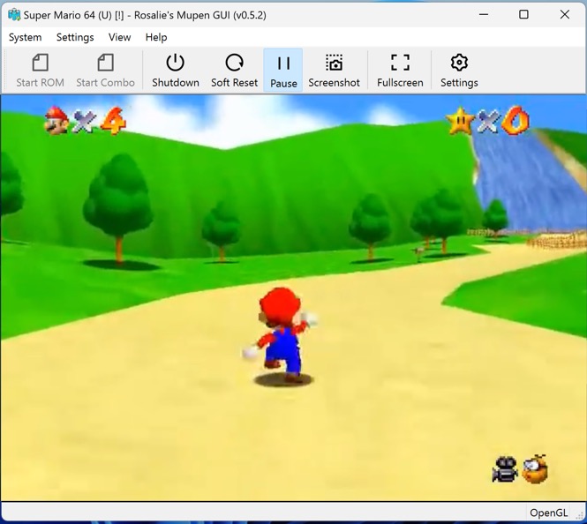Image resolution: width=587 pixels, height=524 pixels.
Task: Click the star count number 0
Action: click(516, 121)
